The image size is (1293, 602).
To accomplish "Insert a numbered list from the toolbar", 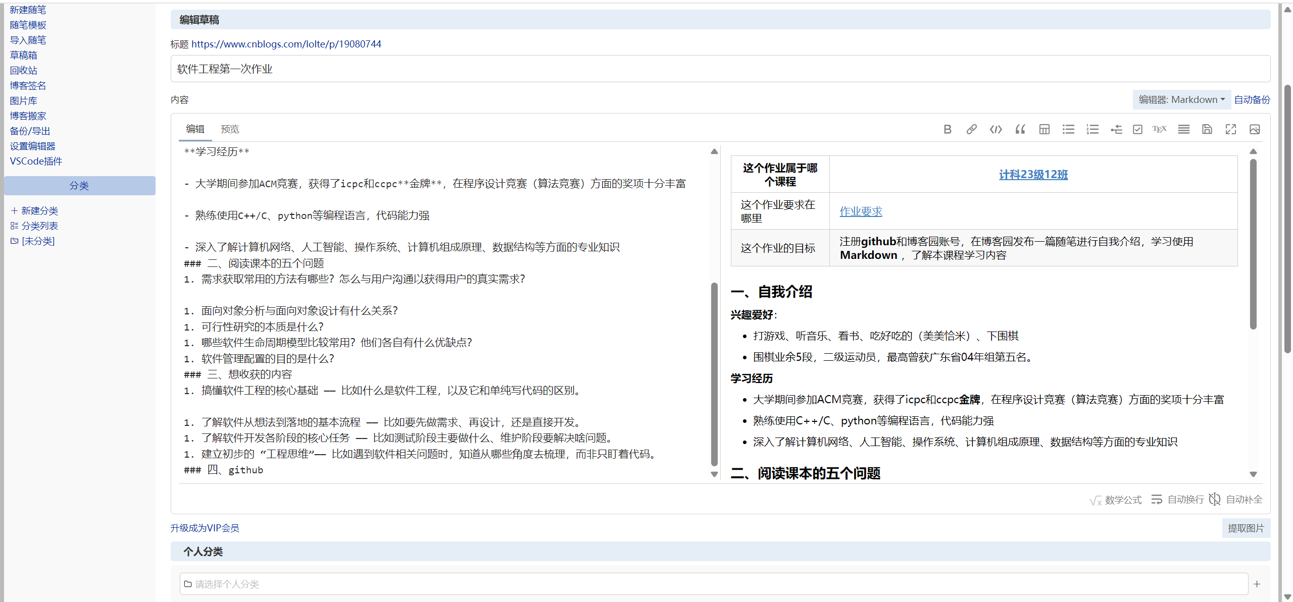I will coord(1092,130).
